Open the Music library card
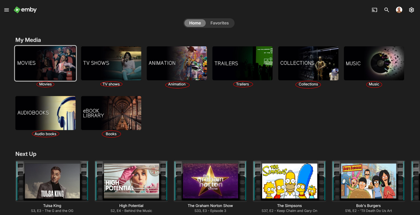Image resolution: width=420 pixels, height=215 pixels. [374, 63]
